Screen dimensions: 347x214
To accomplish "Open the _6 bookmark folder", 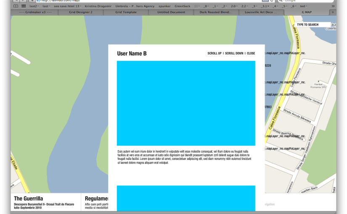I will click(x=294, y=6).
